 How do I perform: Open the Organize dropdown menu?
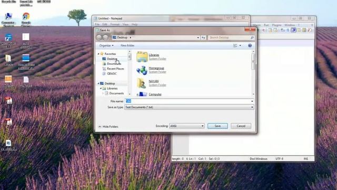[x=106, y=45]
